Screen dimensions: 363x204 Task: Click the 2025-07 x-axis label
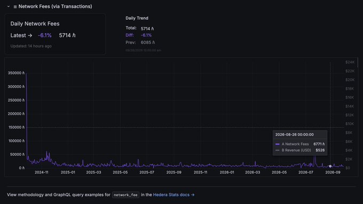[x=147, y=173]
